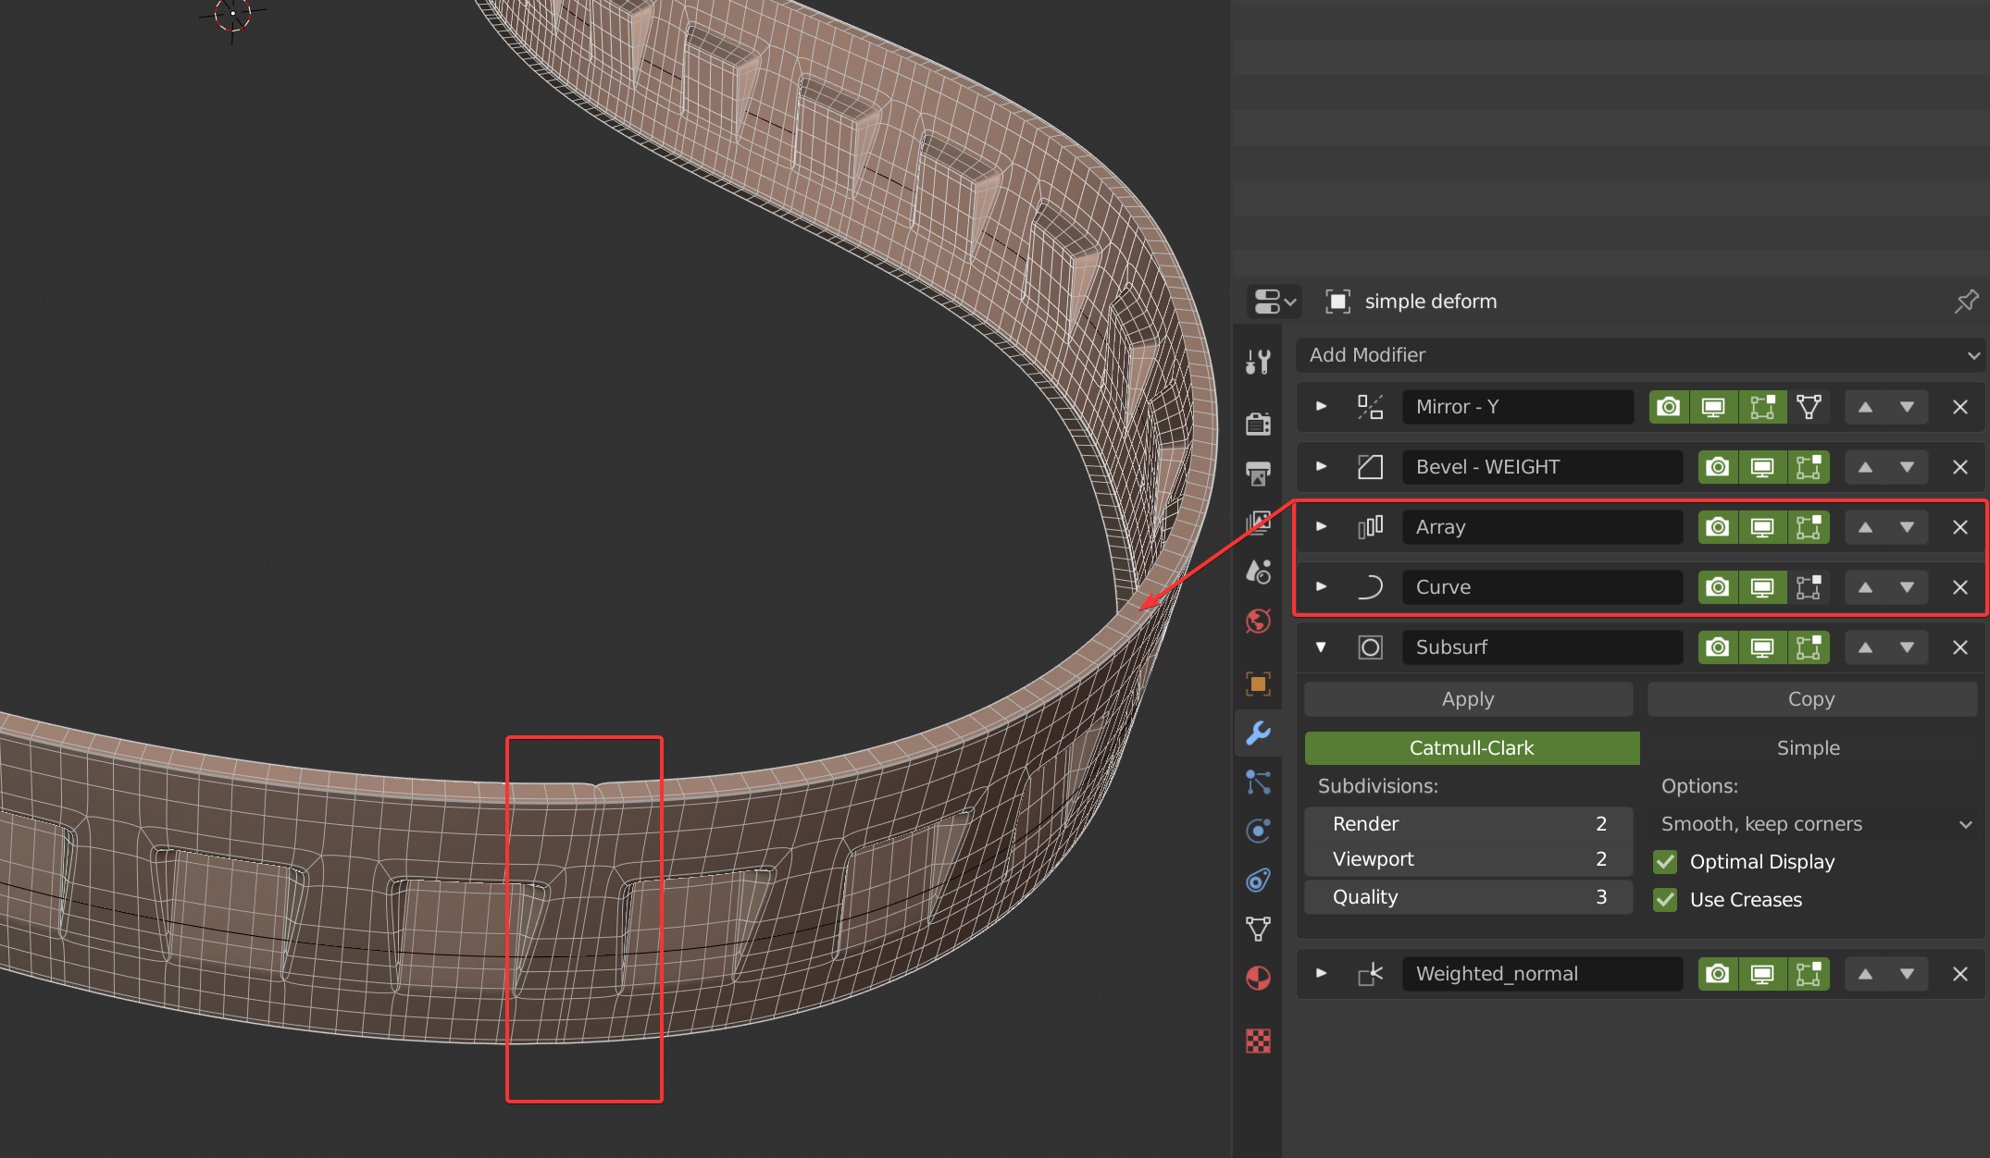Open the Texture checkerboard properties tab
Screen dimensions: 1990x1158
tap(1258, 1041)
